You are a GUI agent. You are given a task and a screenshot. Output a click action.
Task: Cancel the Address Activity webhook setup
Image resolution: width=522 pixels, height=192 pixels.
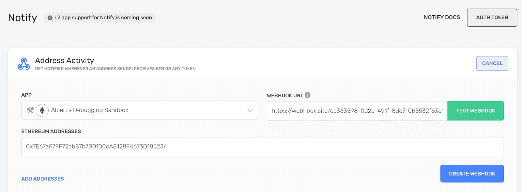pos(492,63)
